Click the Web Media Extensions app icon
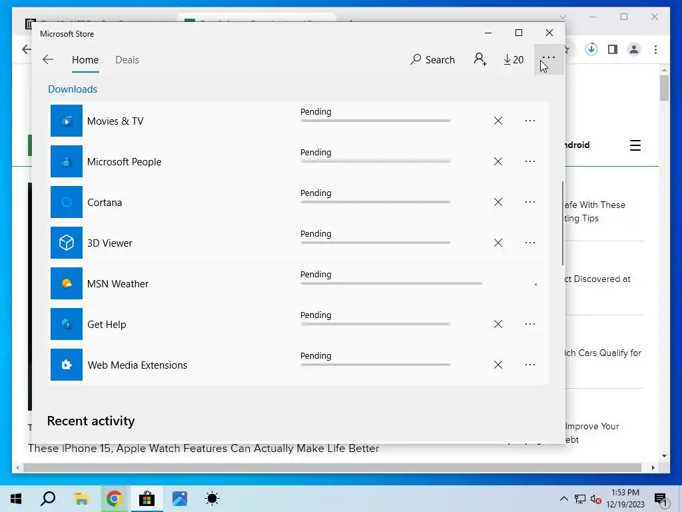 pos(67,365)
